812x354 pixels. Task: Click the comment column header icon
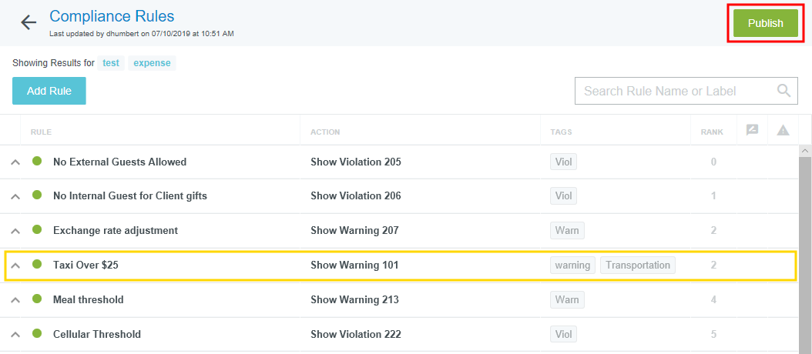pos(752,131)
